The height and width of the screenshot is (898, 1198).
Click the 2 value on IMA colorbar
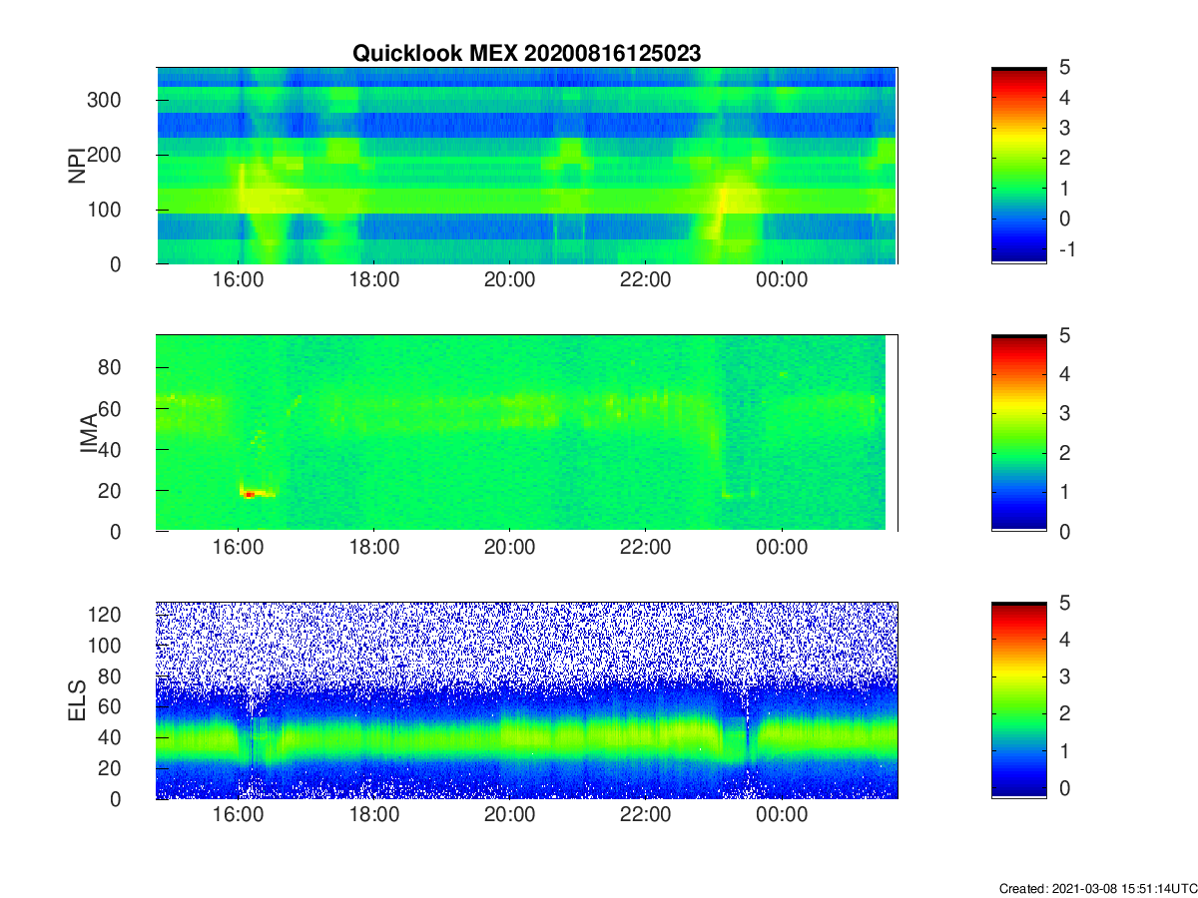(1065, 453)
